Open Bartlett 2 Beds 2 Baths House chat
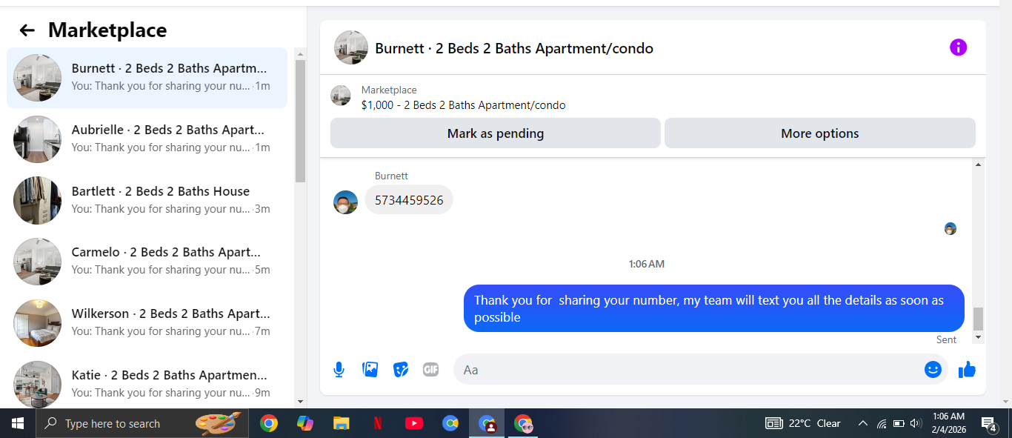The width and height of the screenshot is (1012, 438). [147, 200]
